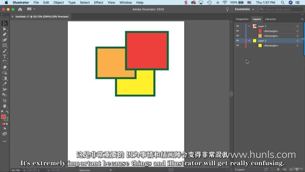Select the Rotate tool

point(4,62)
